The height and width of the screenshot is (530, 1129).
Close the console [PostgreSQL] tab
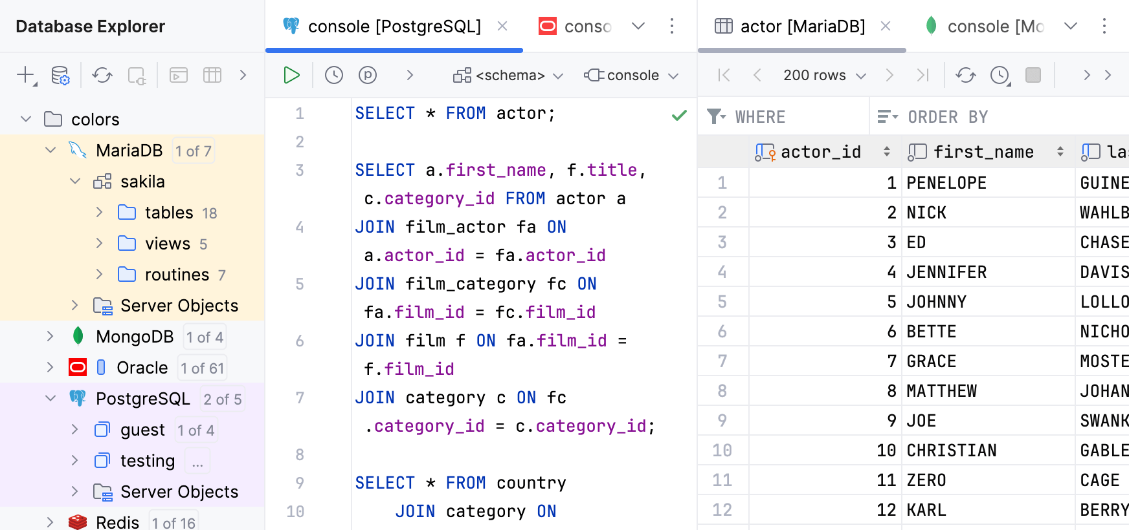pyautogui.click(x=502, y=26)
